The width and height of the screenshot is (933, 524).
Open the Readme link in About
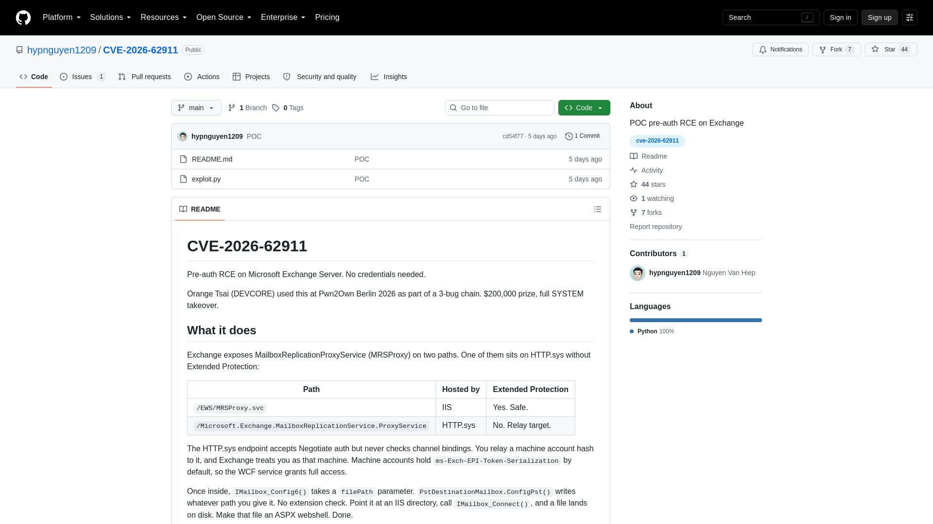click(649, 156)
